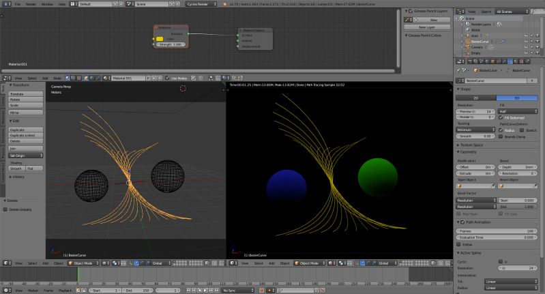Select the active curve Data tab in properties
The image size is (545, 294).
click(510, 61)
